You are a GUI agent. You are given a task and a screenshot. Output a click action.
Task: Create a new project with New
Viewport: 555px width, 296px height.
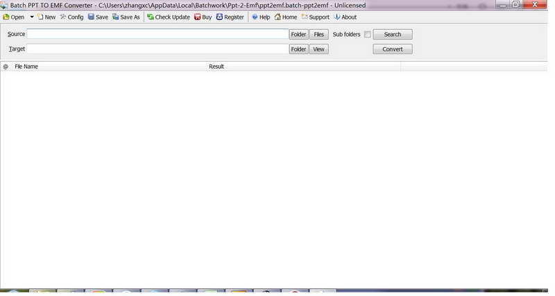(46, 17)
